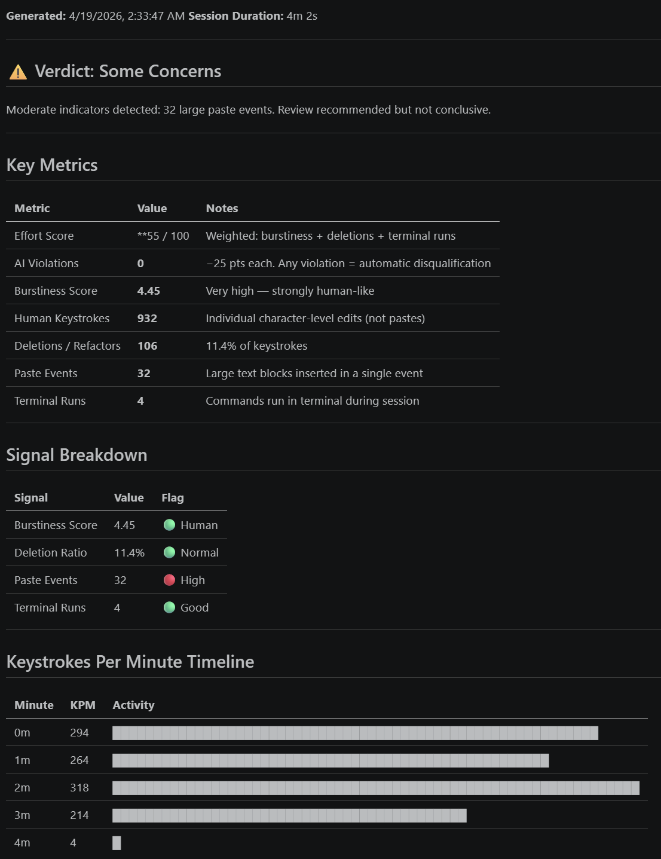The width and height of the screenshot is (661, 859).
Task: Click Terminal Runs in Key Metrics table
Action: (x=50, y=401)
